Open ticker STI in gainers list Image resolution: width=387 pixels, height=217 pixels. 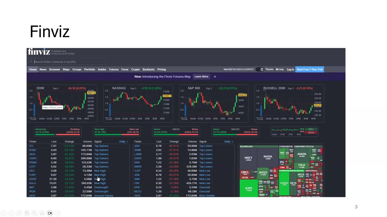tap(31, 146)
